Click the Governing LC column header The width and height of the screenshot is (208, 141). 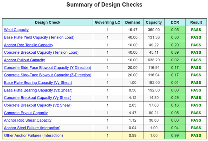(107, 23)
